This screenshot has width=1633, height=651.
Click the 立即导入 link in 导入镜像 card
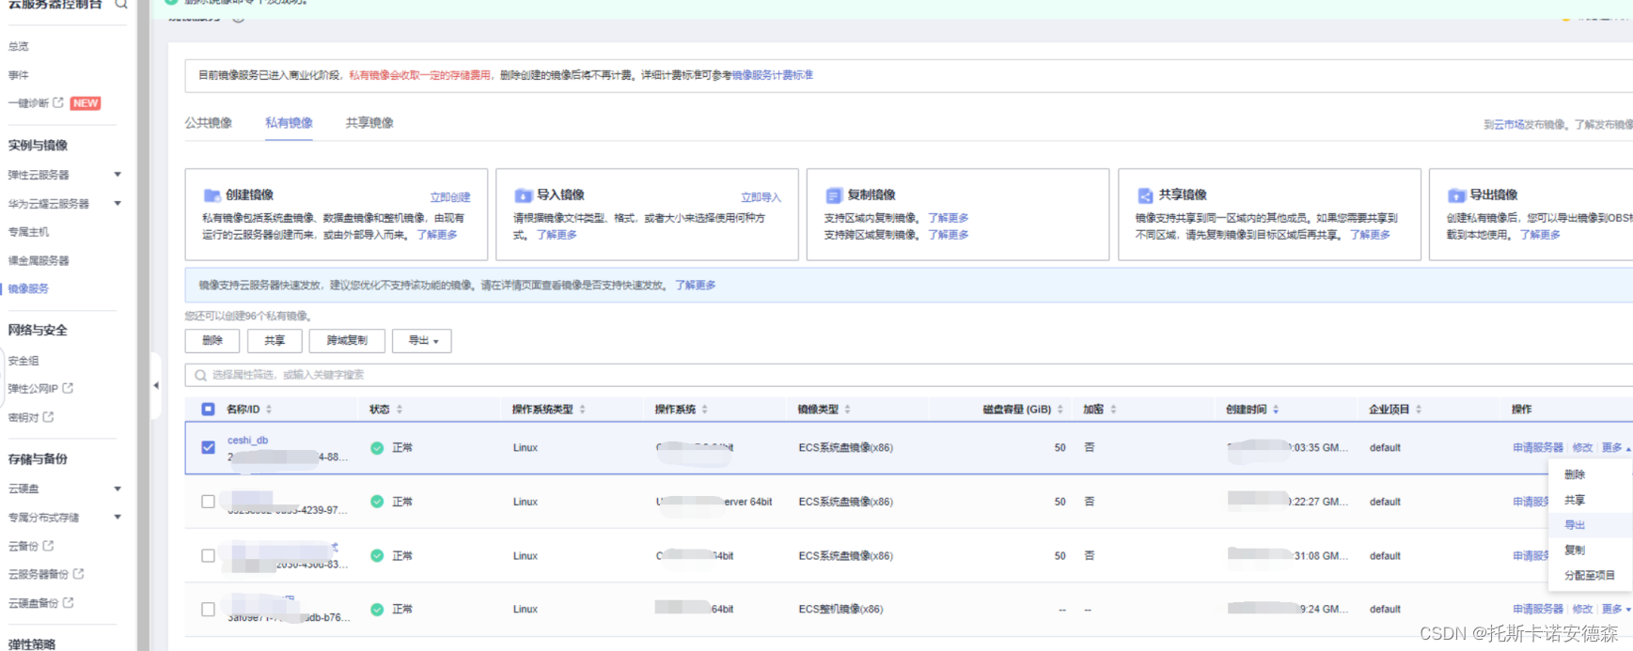click(761, 197)
